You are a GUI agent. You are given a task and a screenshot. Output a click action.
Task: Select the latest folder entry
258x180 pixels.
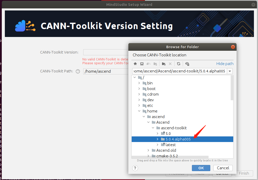pos(182,145)
